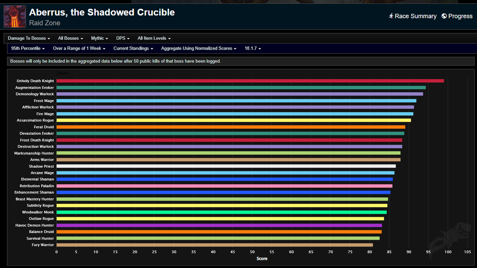Click the Arcane Mage label
The width and height of the screenshot is (477, 268).
tap(43, 173)
